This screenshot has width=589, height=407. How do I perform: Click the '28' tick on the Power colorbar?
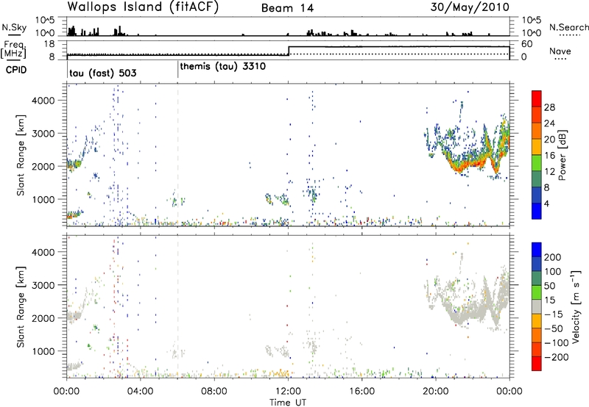pyautogui.click(x=549, y=107)
